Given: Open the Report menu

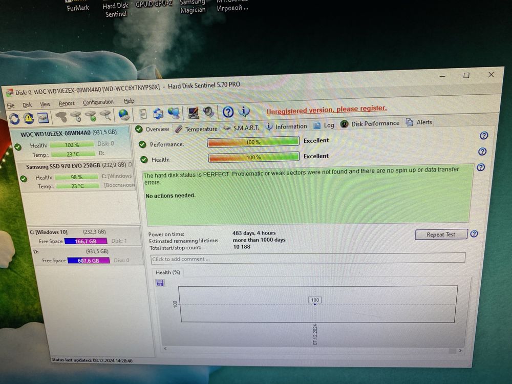Looking at the screenshot, I should 67,103.
